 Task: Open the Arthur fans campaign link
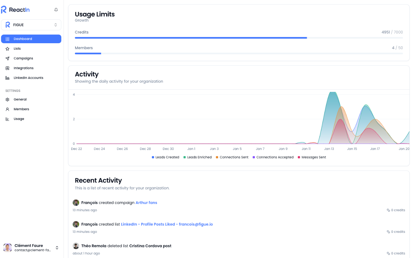click(x=146, y=203)
